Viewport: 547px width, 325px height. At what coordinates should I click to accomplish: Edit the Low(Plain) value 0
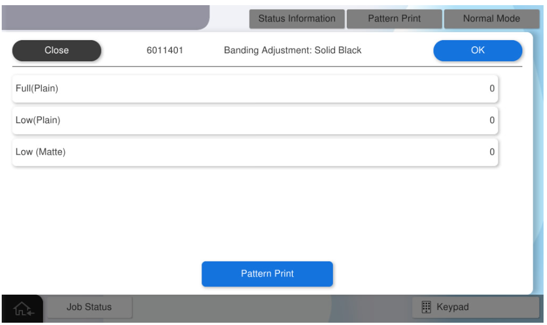491,120
